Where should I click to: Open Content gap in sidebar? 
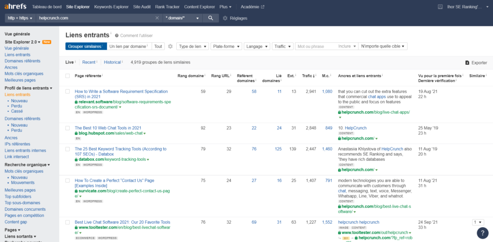[16, 222]
